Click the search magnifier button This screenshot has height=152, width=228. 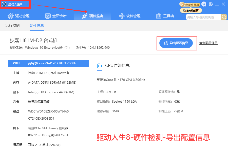coord(224,17)
